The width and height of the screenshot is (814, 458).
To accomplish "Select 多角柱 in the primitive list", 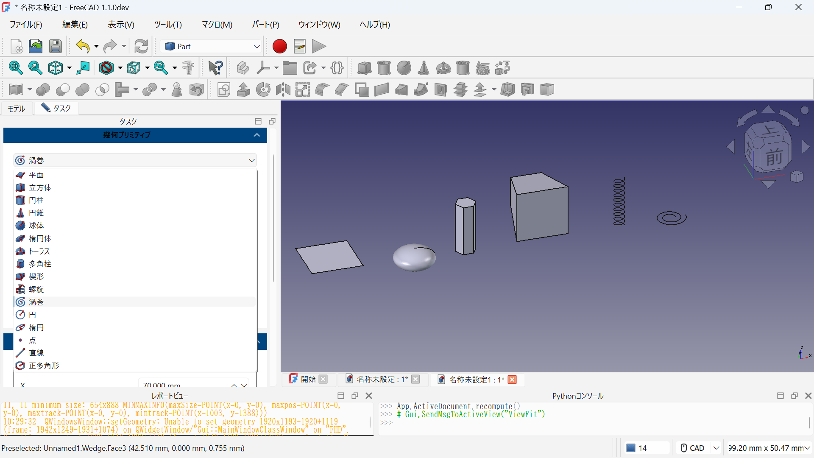I will pos(40,264).
